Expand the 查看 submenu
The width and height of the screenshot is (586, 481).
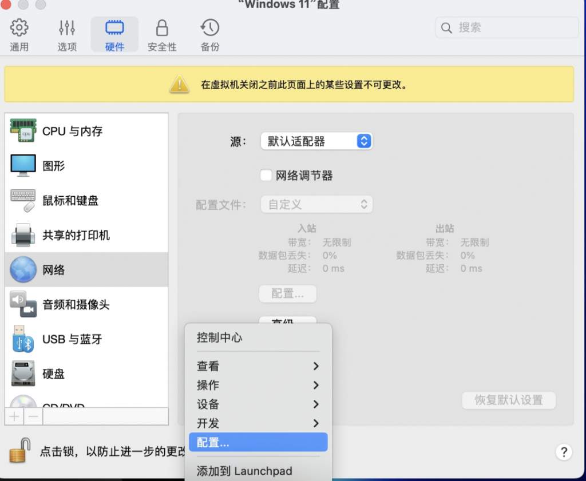coord(258,366)
